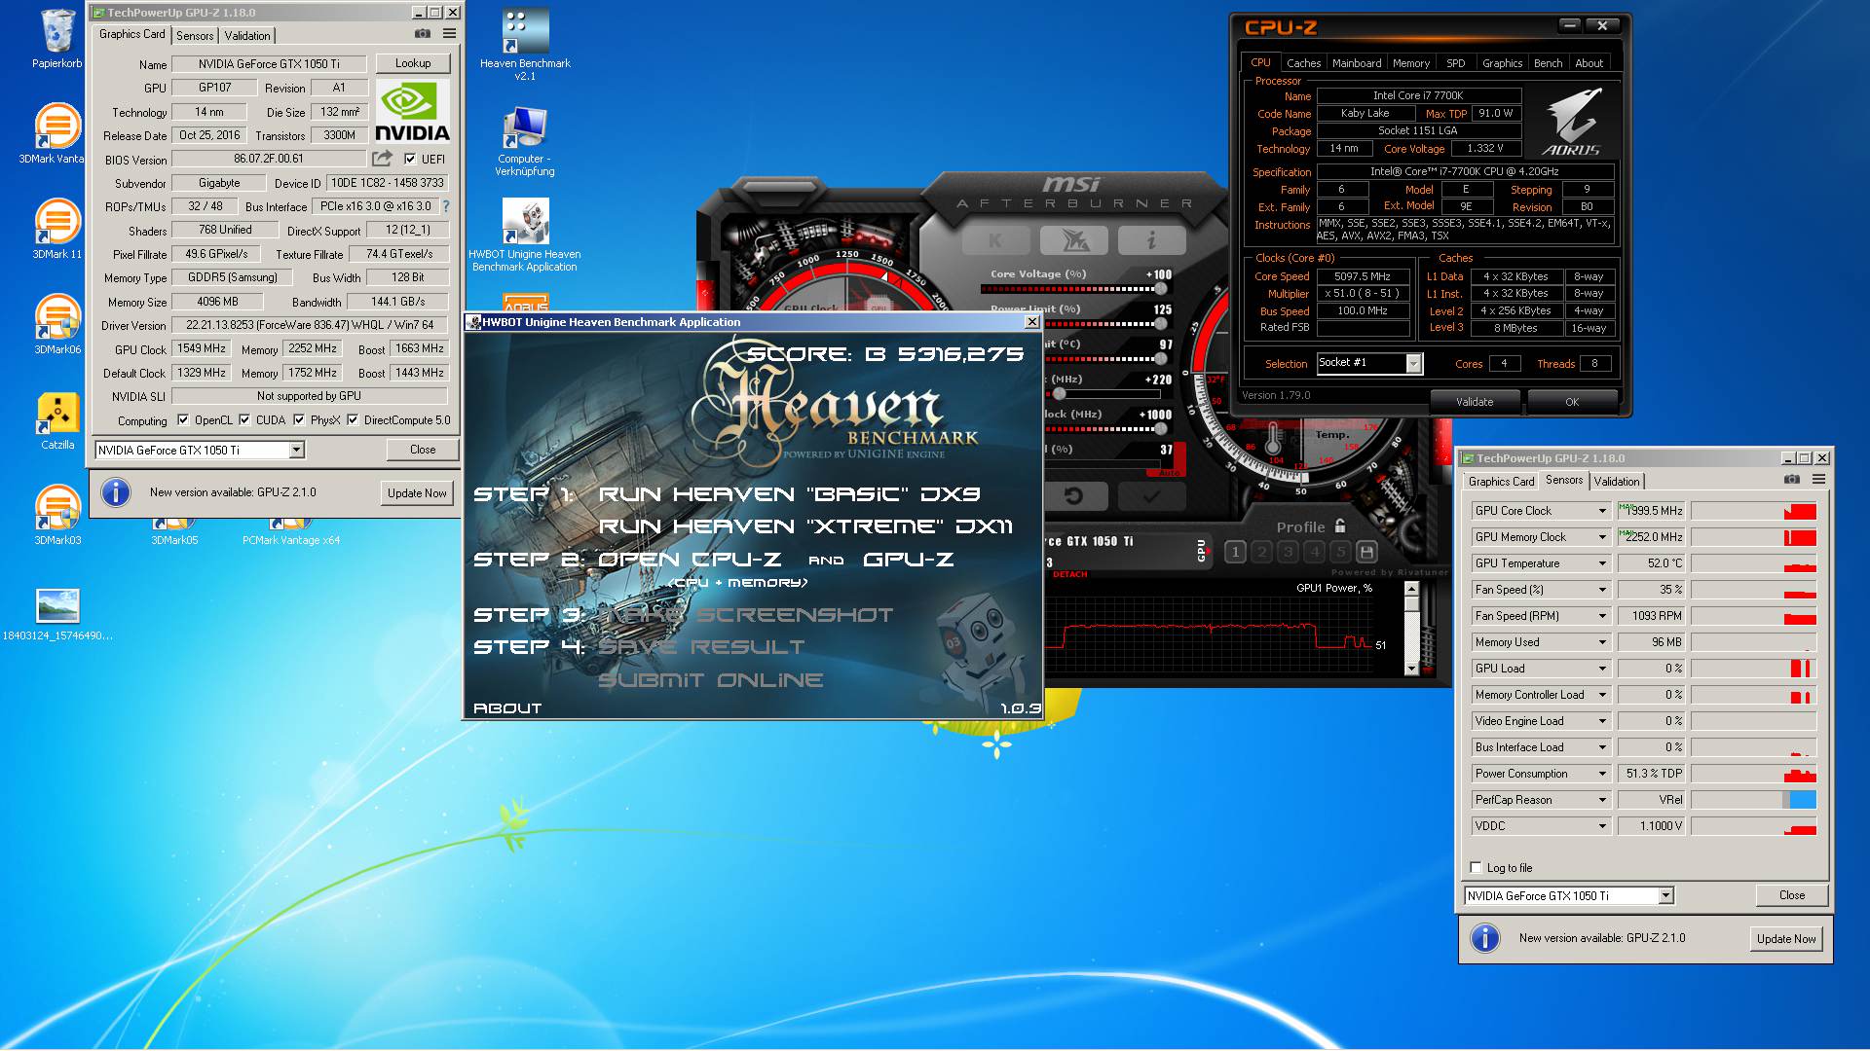The width and height of the screenshot is (1870, 1051).
Task: Click Update Now in left GPU-Z
Action: 417,492
